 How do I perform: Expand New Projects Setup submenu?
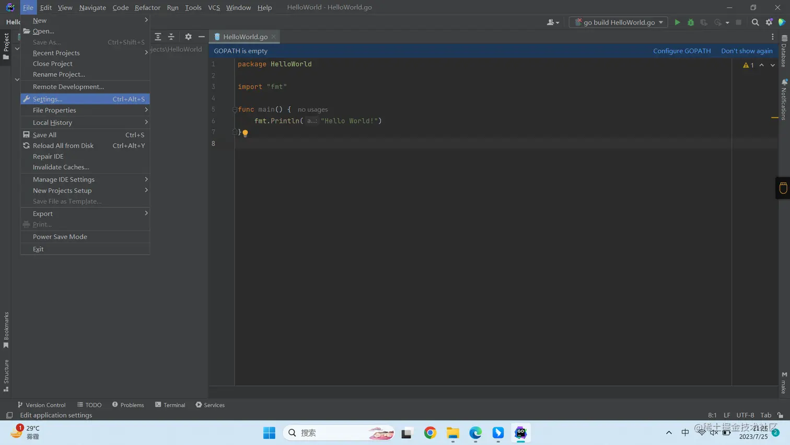(85, 190)
